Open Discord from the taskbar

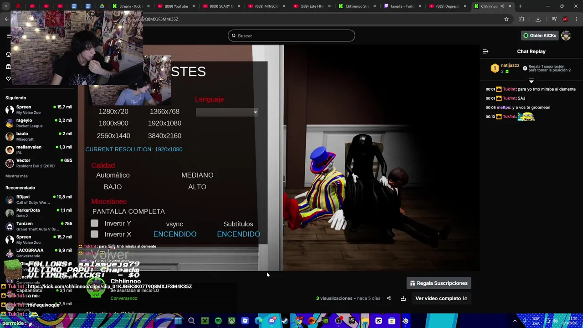click(x=272, y=321)
